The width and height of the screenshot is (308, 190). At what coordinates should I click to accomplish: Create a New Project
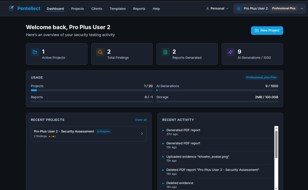(x=267, y=30)
